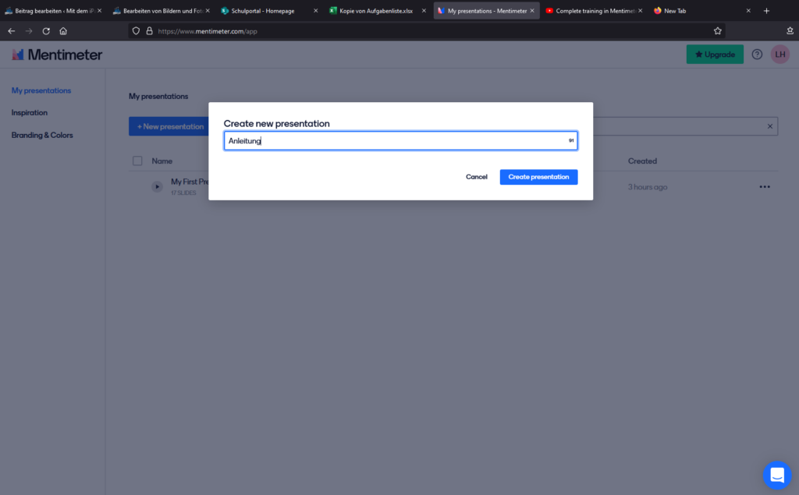
Task: Play the My First Presentation slideshow
Action: [157, 187]
